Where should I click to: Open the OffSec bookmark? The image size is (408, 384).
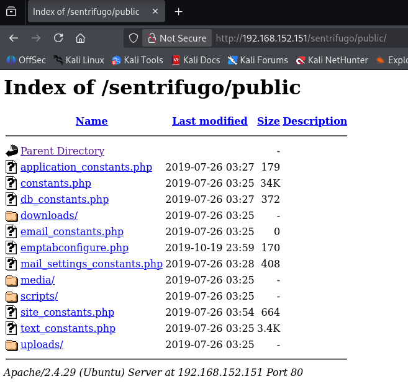pos(25,60)
